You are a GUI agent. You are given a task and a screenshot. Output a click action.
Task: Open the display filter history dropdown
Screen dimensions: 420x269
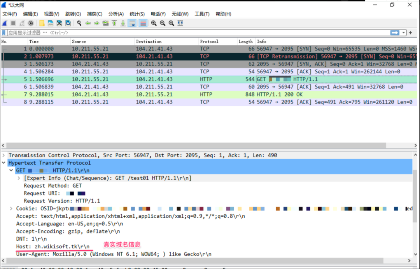404,33
